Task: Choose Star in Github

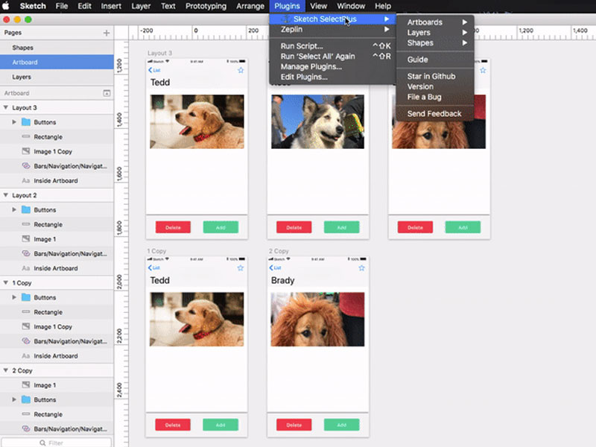Action: click(435, 77)
